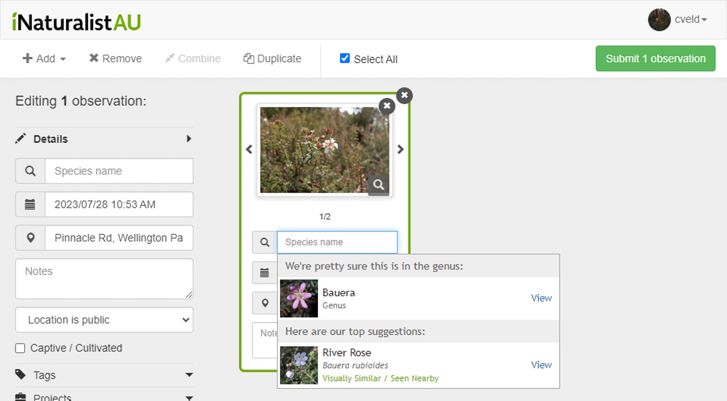Viewport: 727px width, 401px height.
Task: Advance to the next photo with right arrow
Action: coord(400,149)
